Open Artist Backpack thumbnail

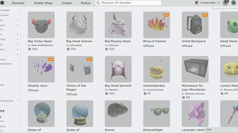tap(195, 25)
